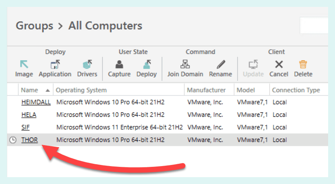Click the User State Deploy icon

(x=147, y=64)
